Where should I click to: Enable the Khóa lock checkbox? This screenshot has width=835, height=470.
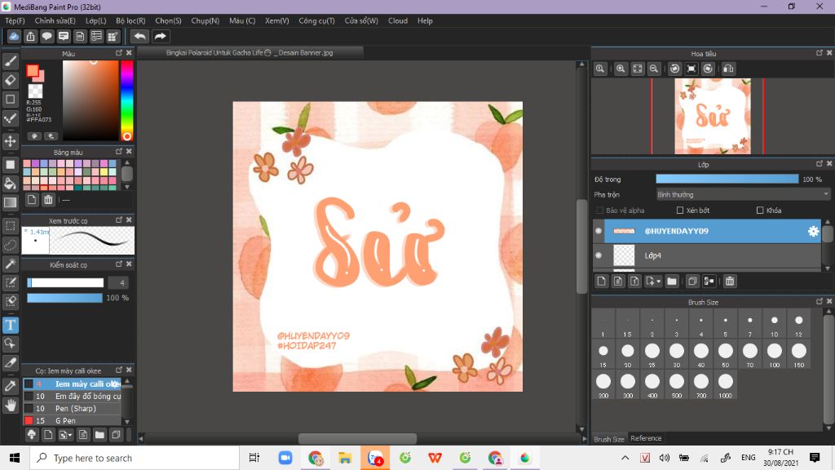(760, 211)
